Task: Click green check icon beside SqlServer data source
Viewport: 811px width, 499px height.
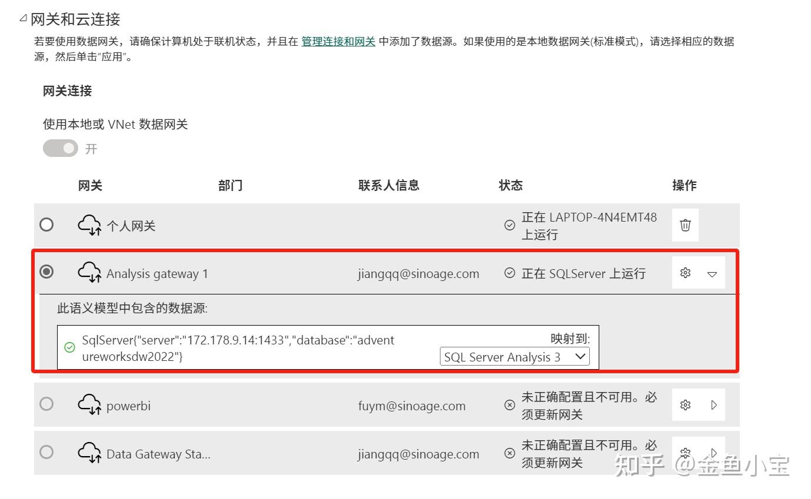Action: pos(71,348)
